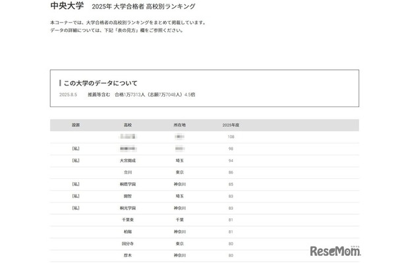The image size is (402, 263).
Task: Click the value 94
Action: [231, 160]
